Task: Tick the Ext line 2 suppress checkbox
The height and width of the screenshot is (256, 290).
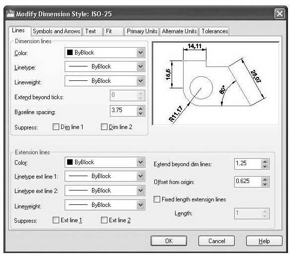Action: [104, 220]
